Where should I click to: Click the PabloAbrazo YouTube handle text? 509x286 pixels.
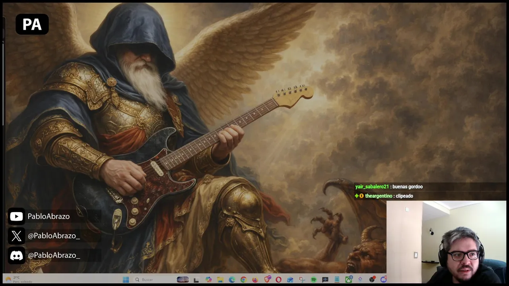tap(49, 216)
